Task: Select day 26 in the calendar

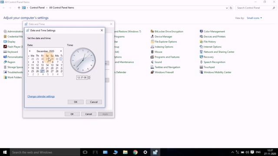Action: coord(37,71)
